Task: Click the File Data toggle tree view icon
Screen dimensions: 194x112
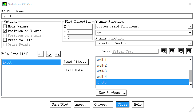Action: [41, 54]
